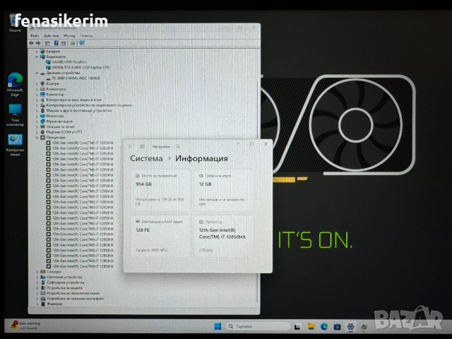452x339 pixels.
Task: Open the processor card showing i7-12850HX
Action: tap(224, 236)
